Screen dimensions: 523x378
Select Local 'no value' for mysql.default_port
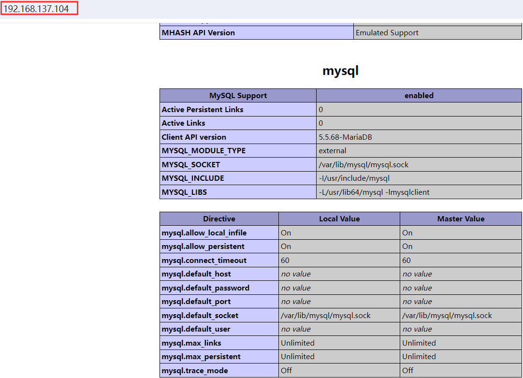click(339, 302)
